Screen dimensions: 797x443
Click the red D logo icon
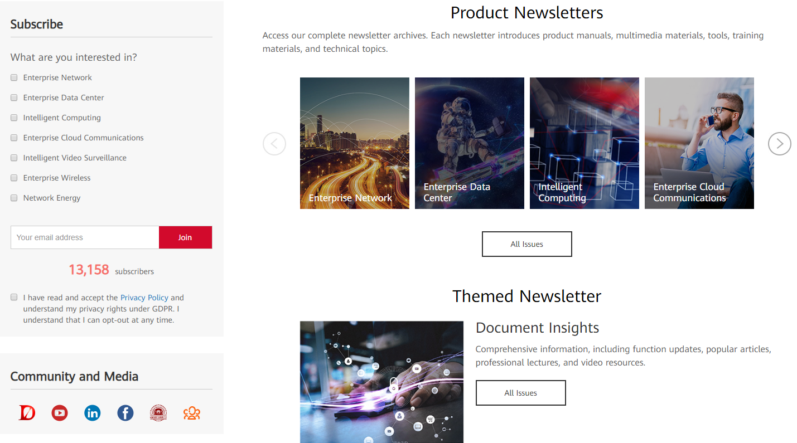coord(27,413)
